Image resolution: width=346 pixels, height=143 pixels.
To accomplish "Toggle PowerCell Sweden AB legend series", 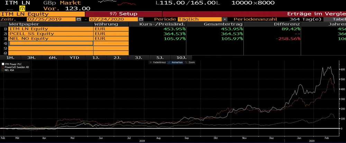I will click(16, 67).
